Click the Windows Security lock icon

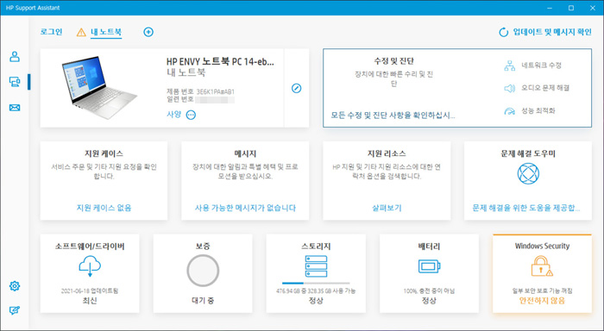click(x=542, y=266)
